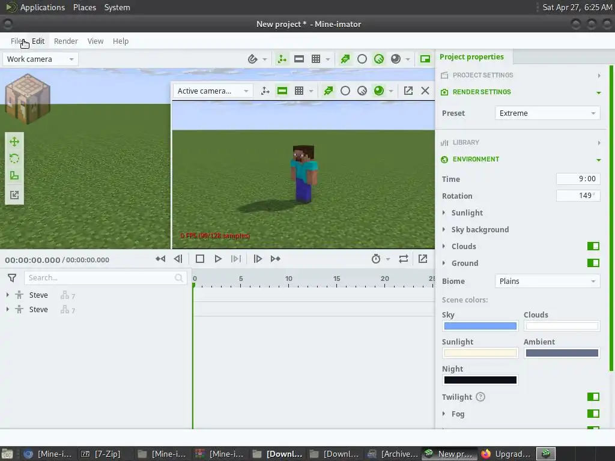The height and width of the screenshot is (461, 615).
Task: Open the File menu
Action: (x=16, y=41)
